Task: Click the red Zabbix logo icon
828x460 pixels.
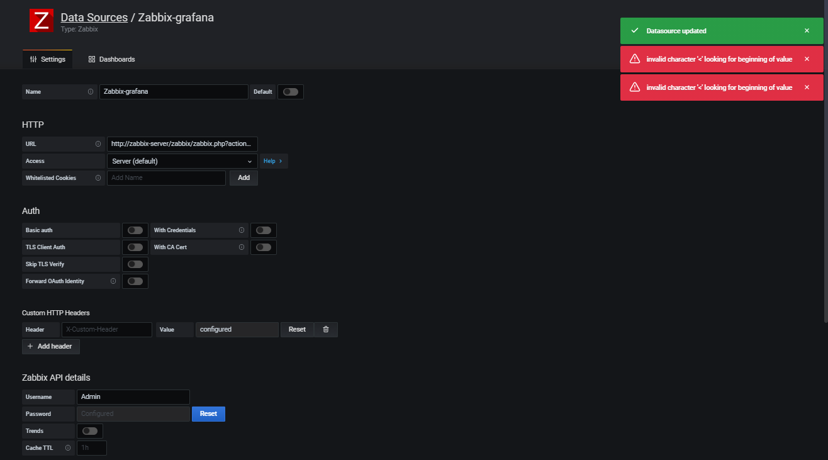Action: 42,21
